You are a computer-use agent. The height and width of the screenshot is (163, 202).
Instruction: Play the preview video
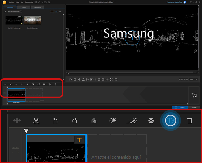(70, 80)
